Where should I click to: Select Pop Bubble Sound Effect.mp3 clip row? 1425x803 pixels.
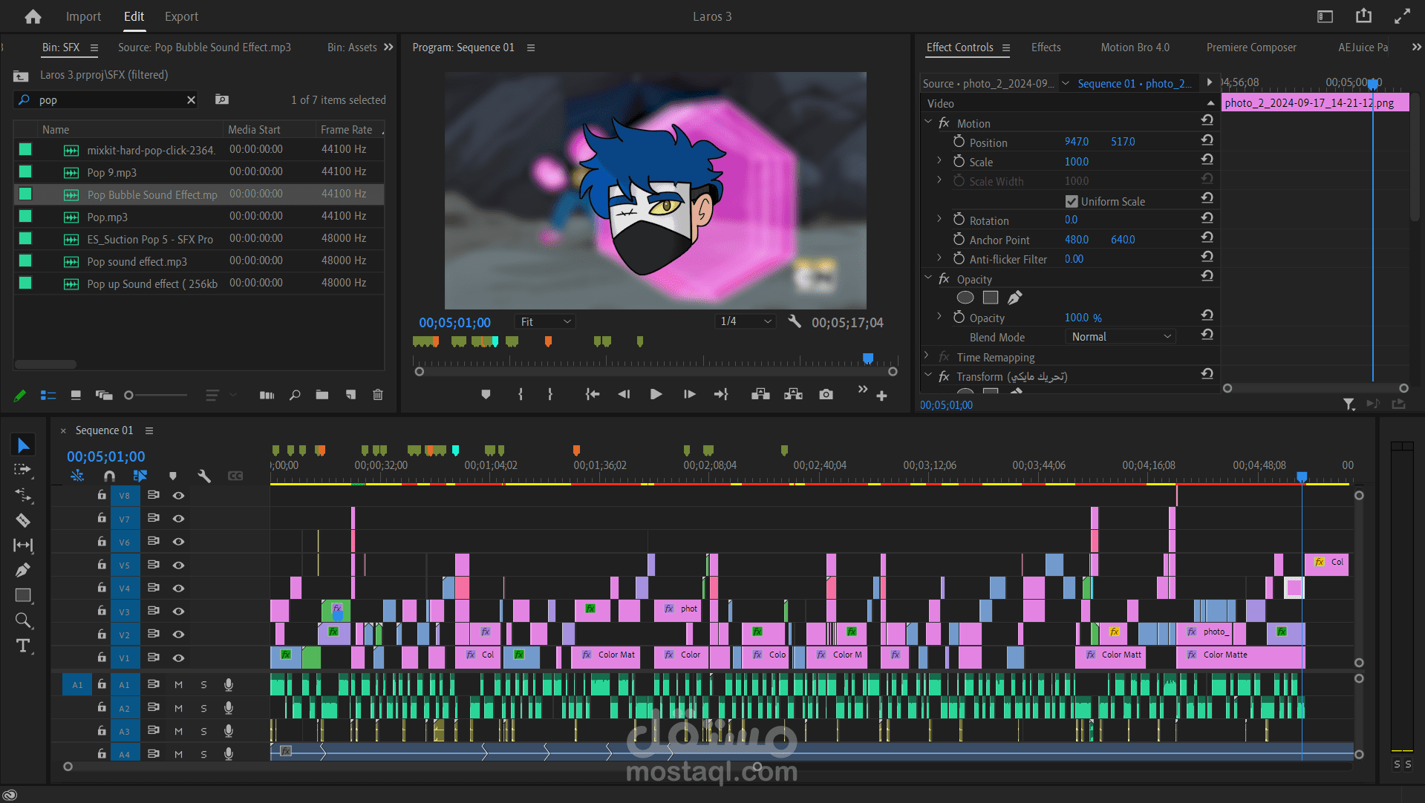point(199,194)
